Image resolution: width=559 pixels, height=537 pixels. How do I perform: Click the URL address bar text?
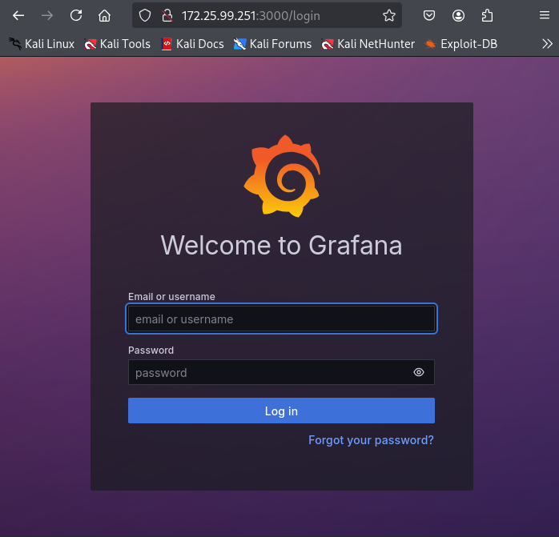tap(251, 16)
